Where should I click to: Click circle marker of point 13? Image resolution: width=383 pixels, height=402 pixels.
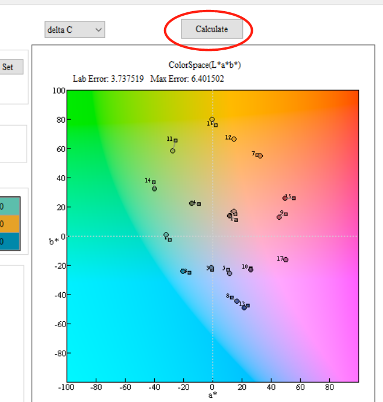coord(244,307)
